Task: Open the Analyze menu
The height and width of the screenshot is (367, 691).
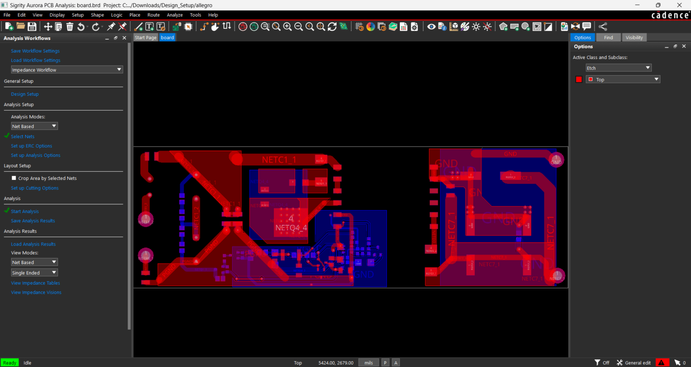Action: click(x=175, y=15)
